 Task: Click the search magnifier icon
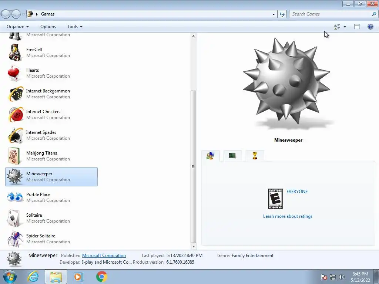374,14
